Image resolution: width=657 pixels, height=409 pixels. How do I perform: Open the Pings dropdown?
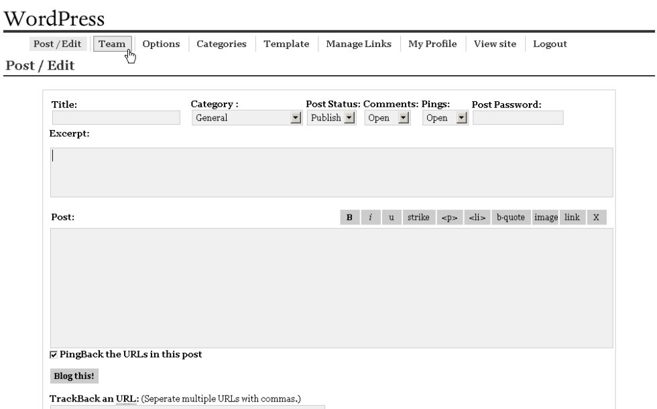point(462,117)
